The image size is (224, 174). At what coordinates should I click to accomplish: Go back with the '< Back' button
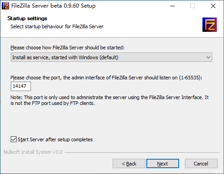[129, 164]
